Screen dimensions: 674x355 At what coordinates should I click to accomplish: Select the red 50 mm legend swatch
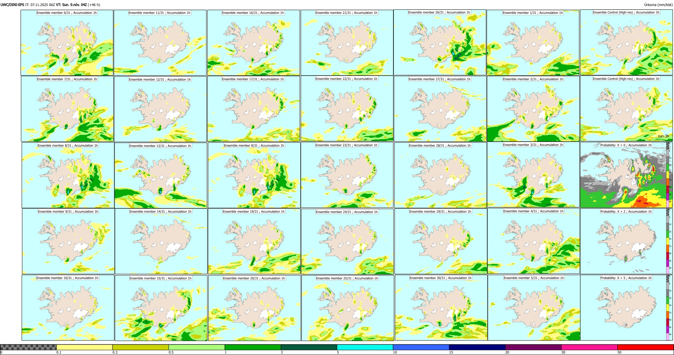click(x=645, y=347)
